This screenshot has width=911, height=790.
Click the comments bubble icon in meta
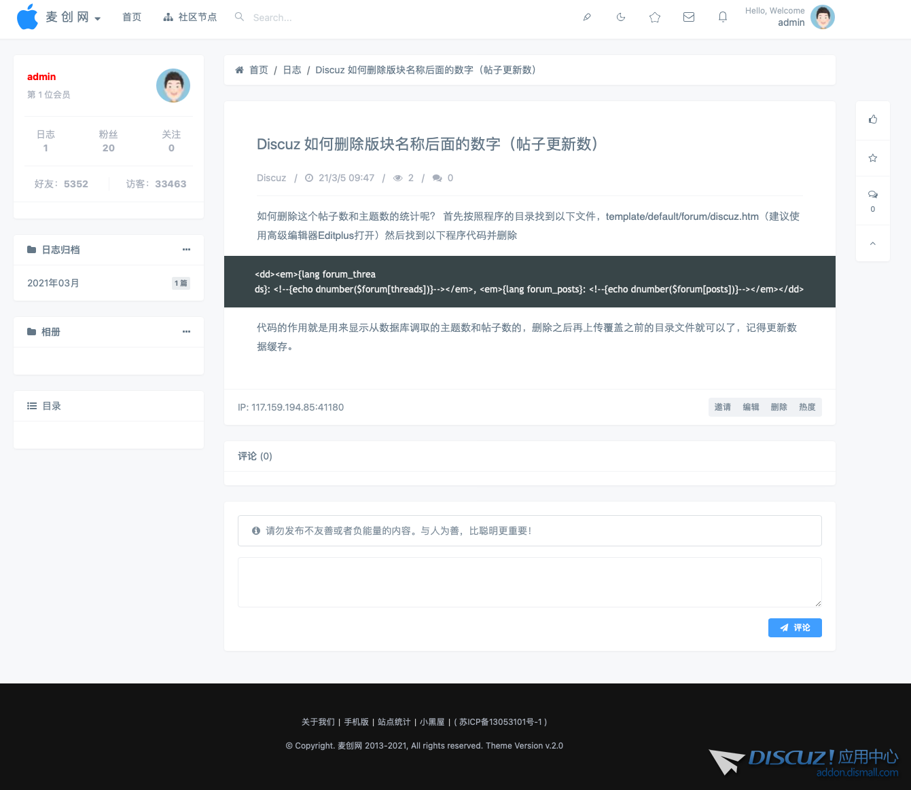(x=437, y=178)
